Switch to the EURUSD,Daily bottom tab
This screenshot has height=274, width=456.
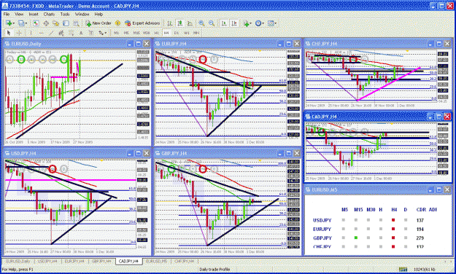coord(18,261)
